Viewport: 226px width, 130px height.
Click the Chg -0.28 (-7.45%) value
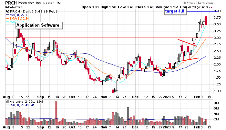tap(195, 7)
